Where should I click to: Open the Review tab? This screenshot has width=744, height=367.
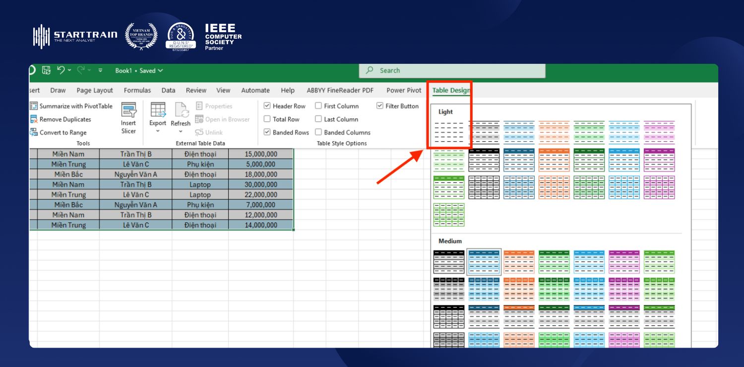pyautogui.click(x=196, y=90)
